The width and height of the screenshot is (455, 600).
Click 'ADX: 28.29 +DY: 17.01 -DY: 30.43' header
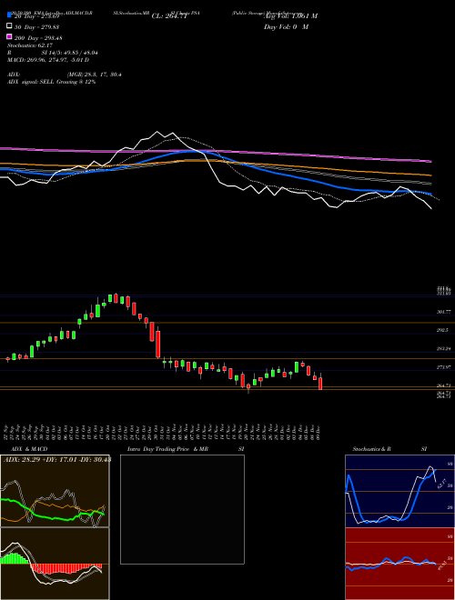(x=57, y=459)
